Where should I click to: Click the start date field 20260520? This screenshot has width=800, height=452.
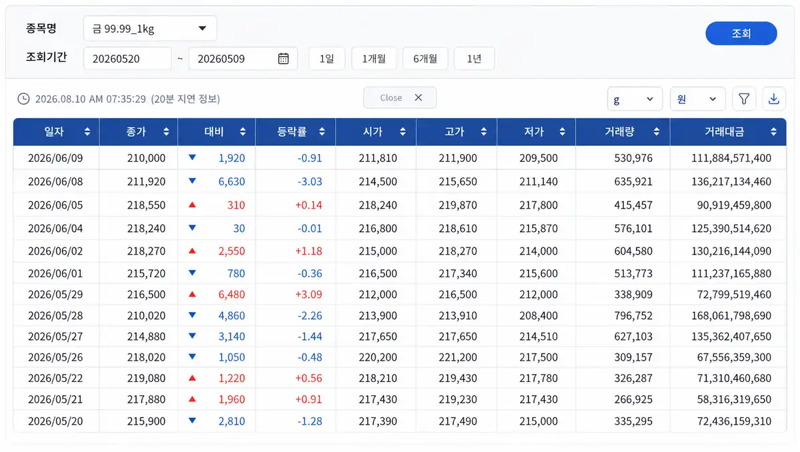[127, 59]
